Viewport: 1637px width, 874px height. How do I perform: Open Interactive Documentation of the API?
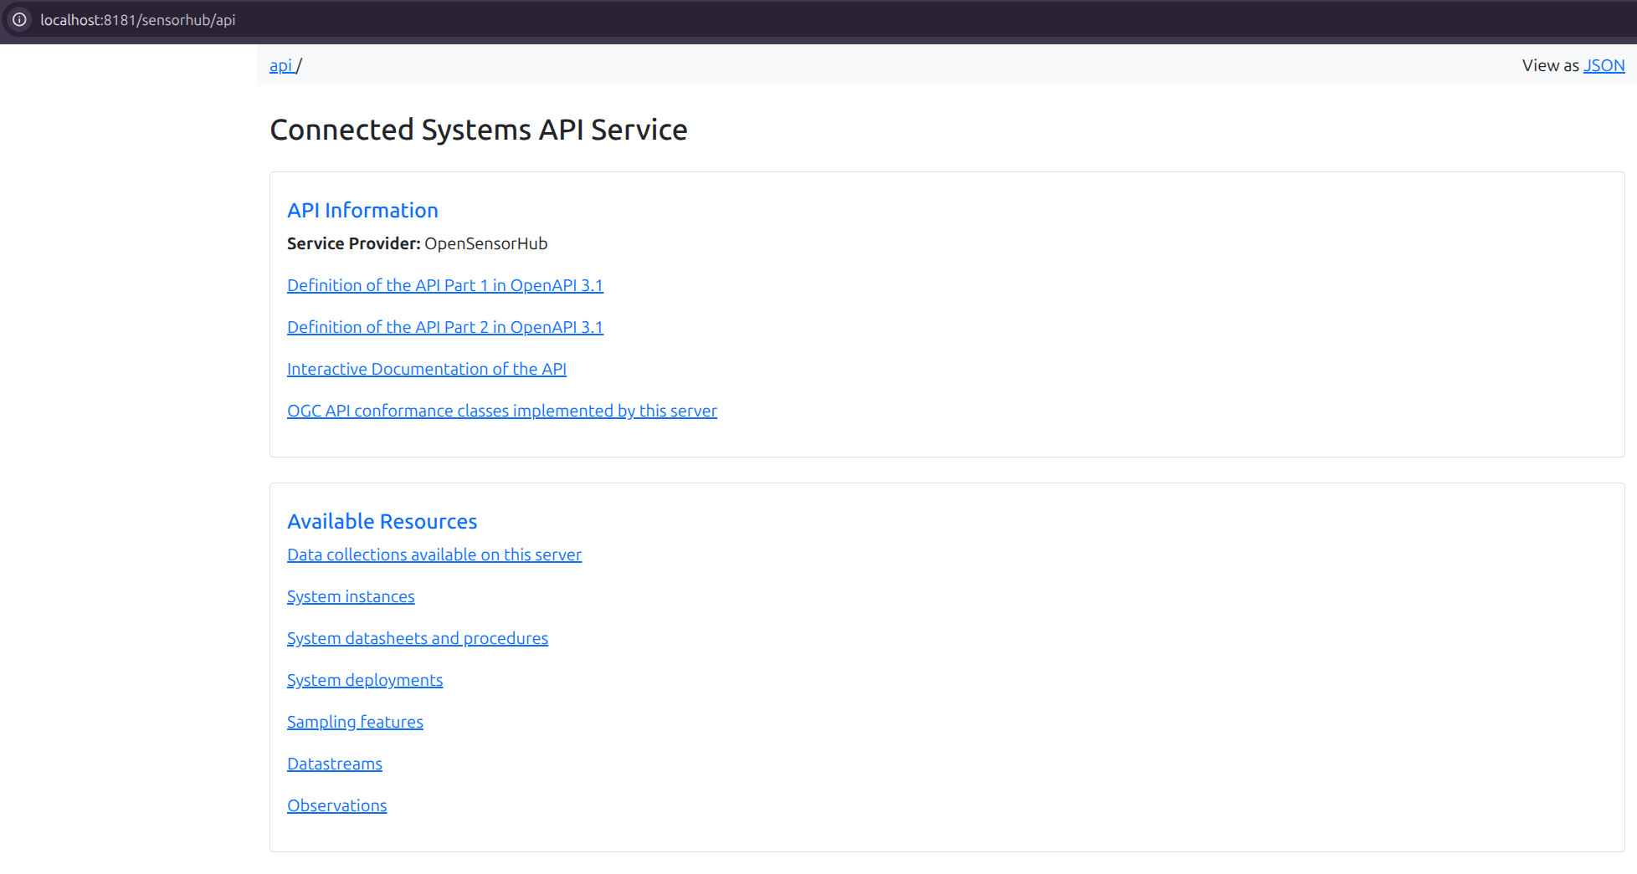(426, 369)
